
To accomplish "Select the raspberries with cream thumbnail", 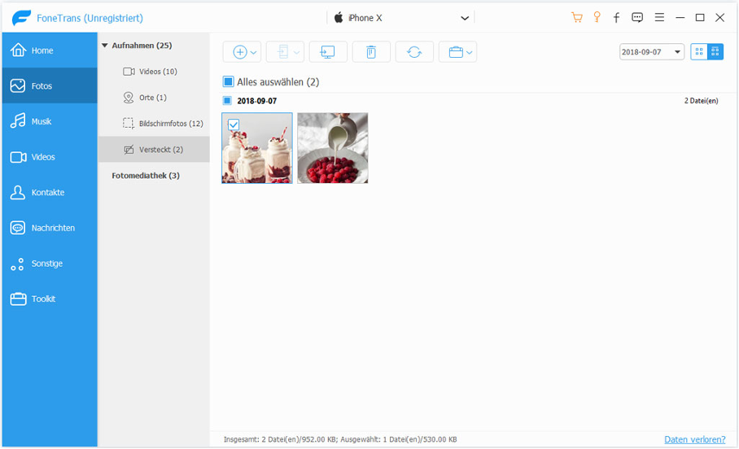I will (x=333, y=148).
